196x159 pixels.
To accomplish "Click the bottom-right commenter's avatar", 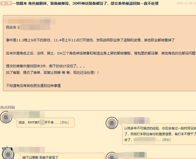I will pos(111,157).
